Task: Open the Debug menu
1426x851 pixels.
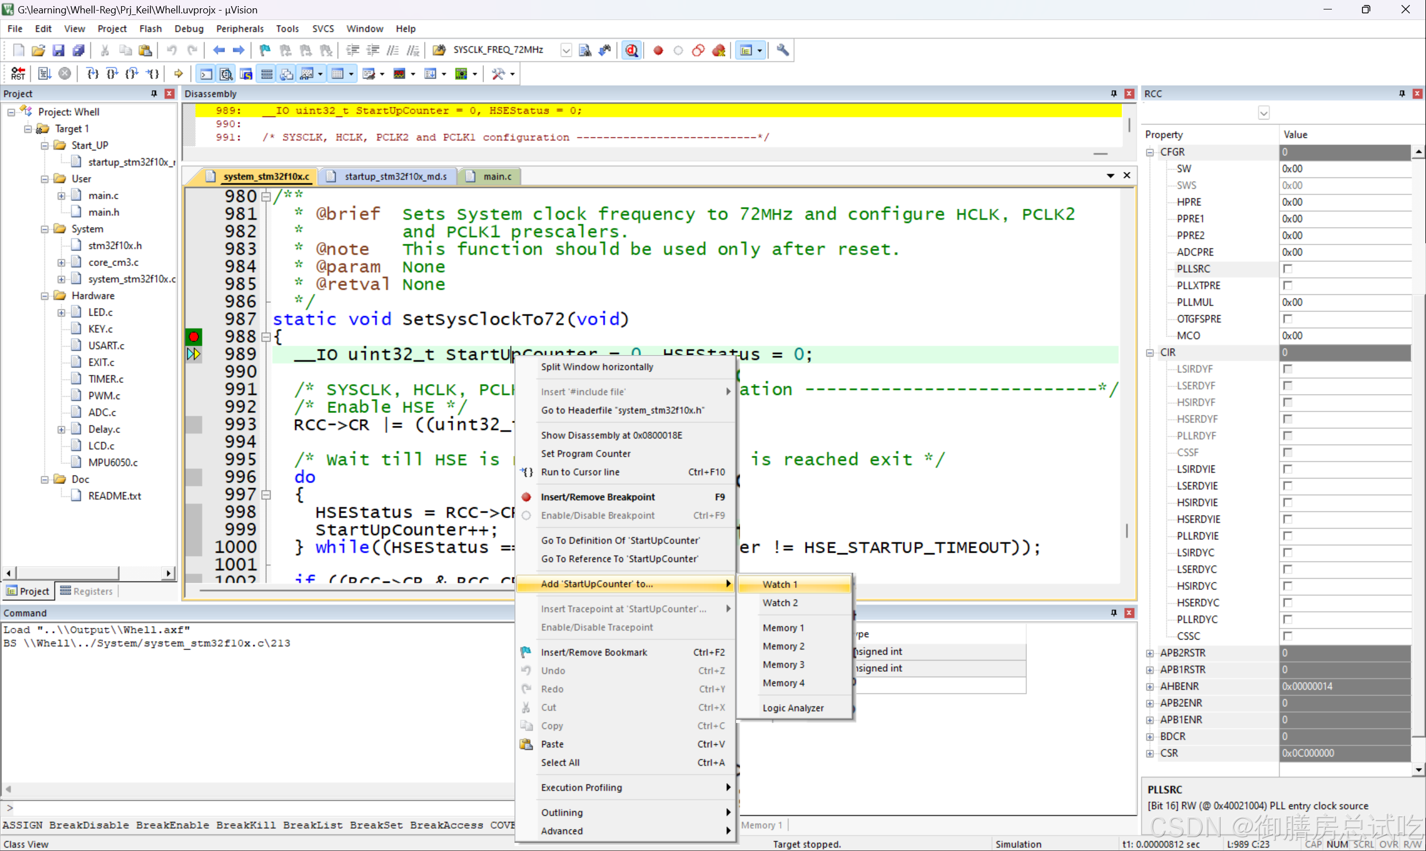Action: coord(189,29)
